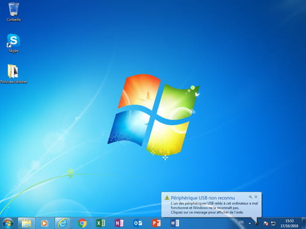Open Outlook from the taskbar

point(138,223)
